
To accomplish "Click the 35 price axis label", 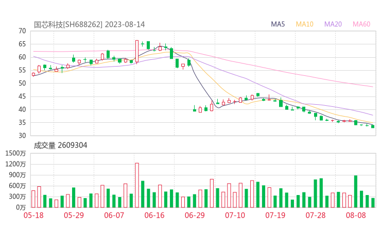I will pos(22,122).
